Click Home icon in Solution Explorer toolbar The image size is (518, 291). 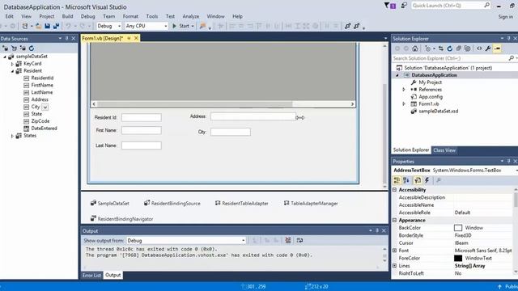(415, 48)
